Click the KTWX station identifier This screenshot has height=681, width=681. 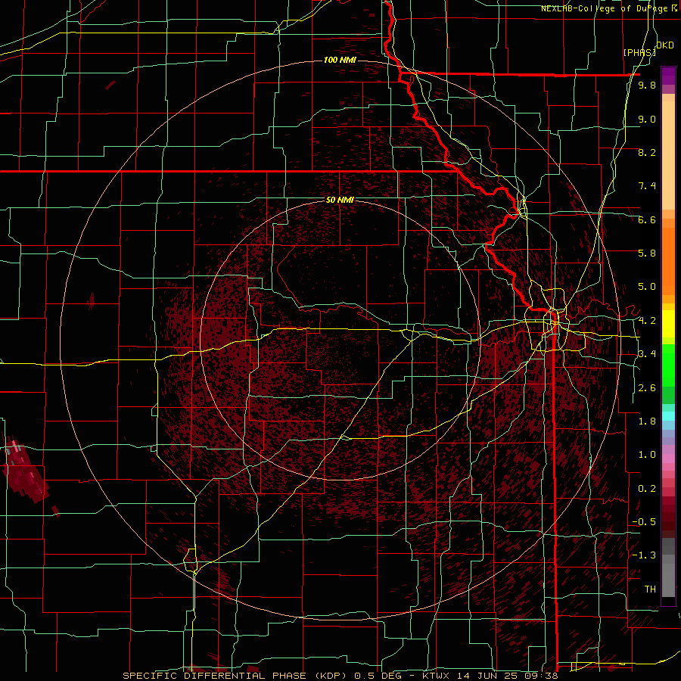coord(437,676)
